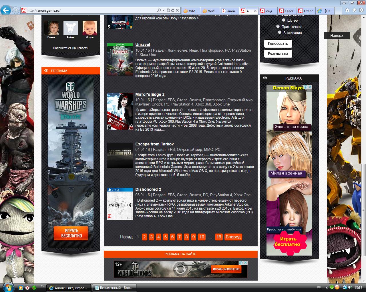This screenshot has height=292, width=366.
Task: Click network tray icon
Action: [x=345, y=287]
